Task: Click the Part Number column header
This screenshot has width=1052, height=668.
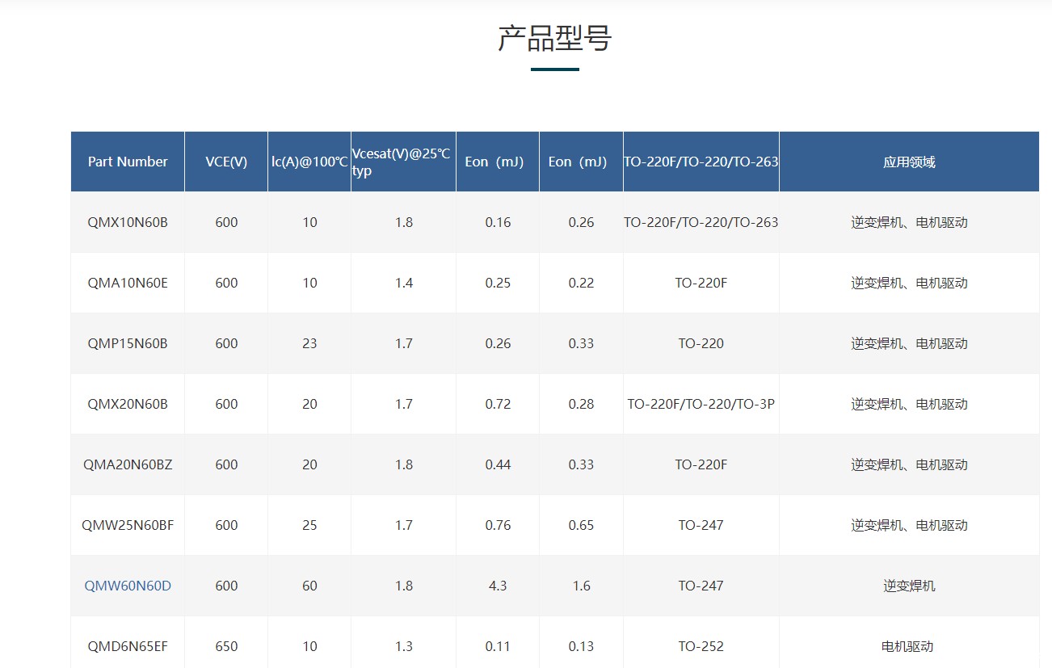Action: click(x=128, y=162)
